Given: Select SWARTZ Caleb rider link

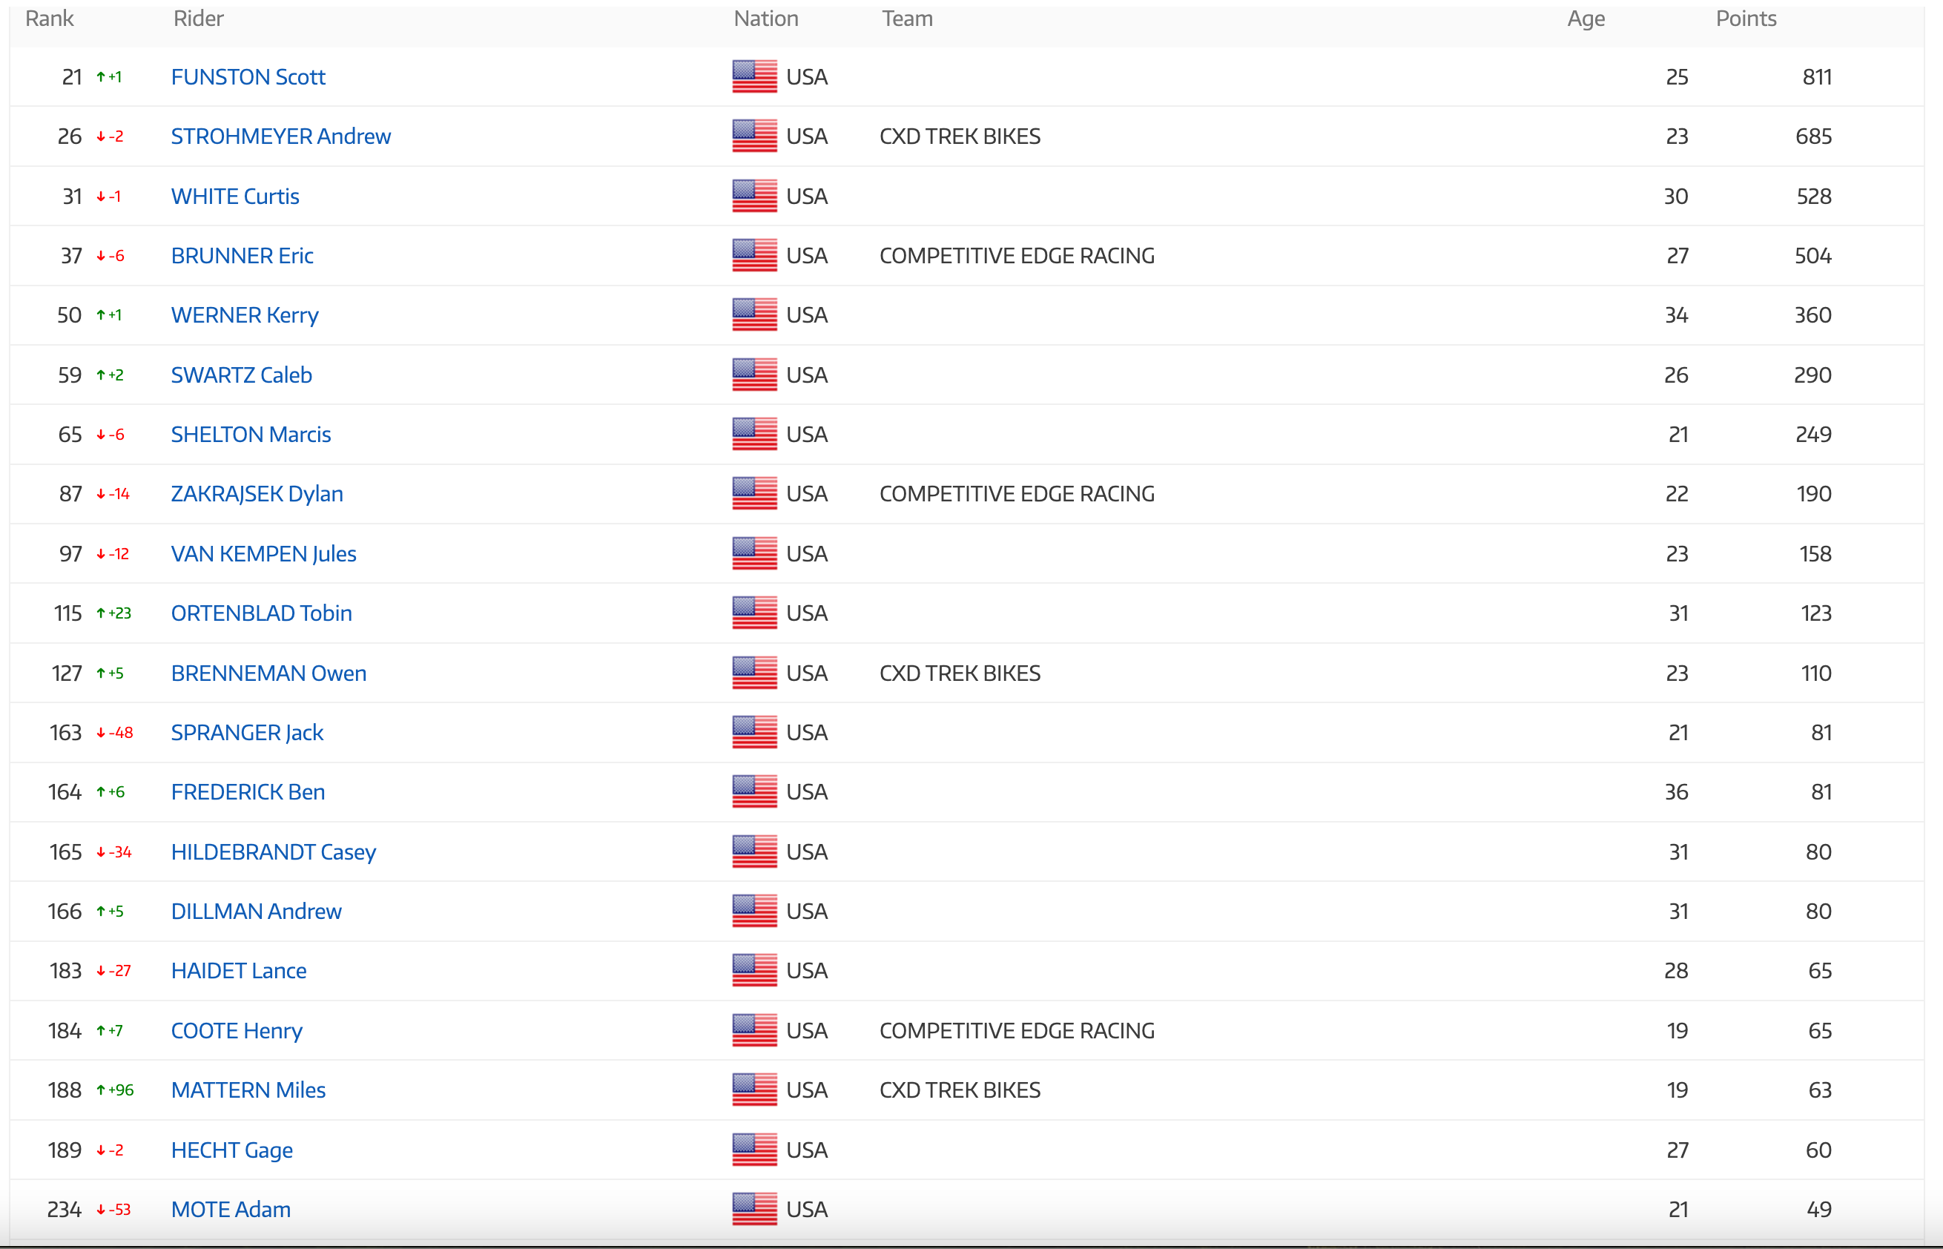Looking at the screenshot, I should coord(241,375).
